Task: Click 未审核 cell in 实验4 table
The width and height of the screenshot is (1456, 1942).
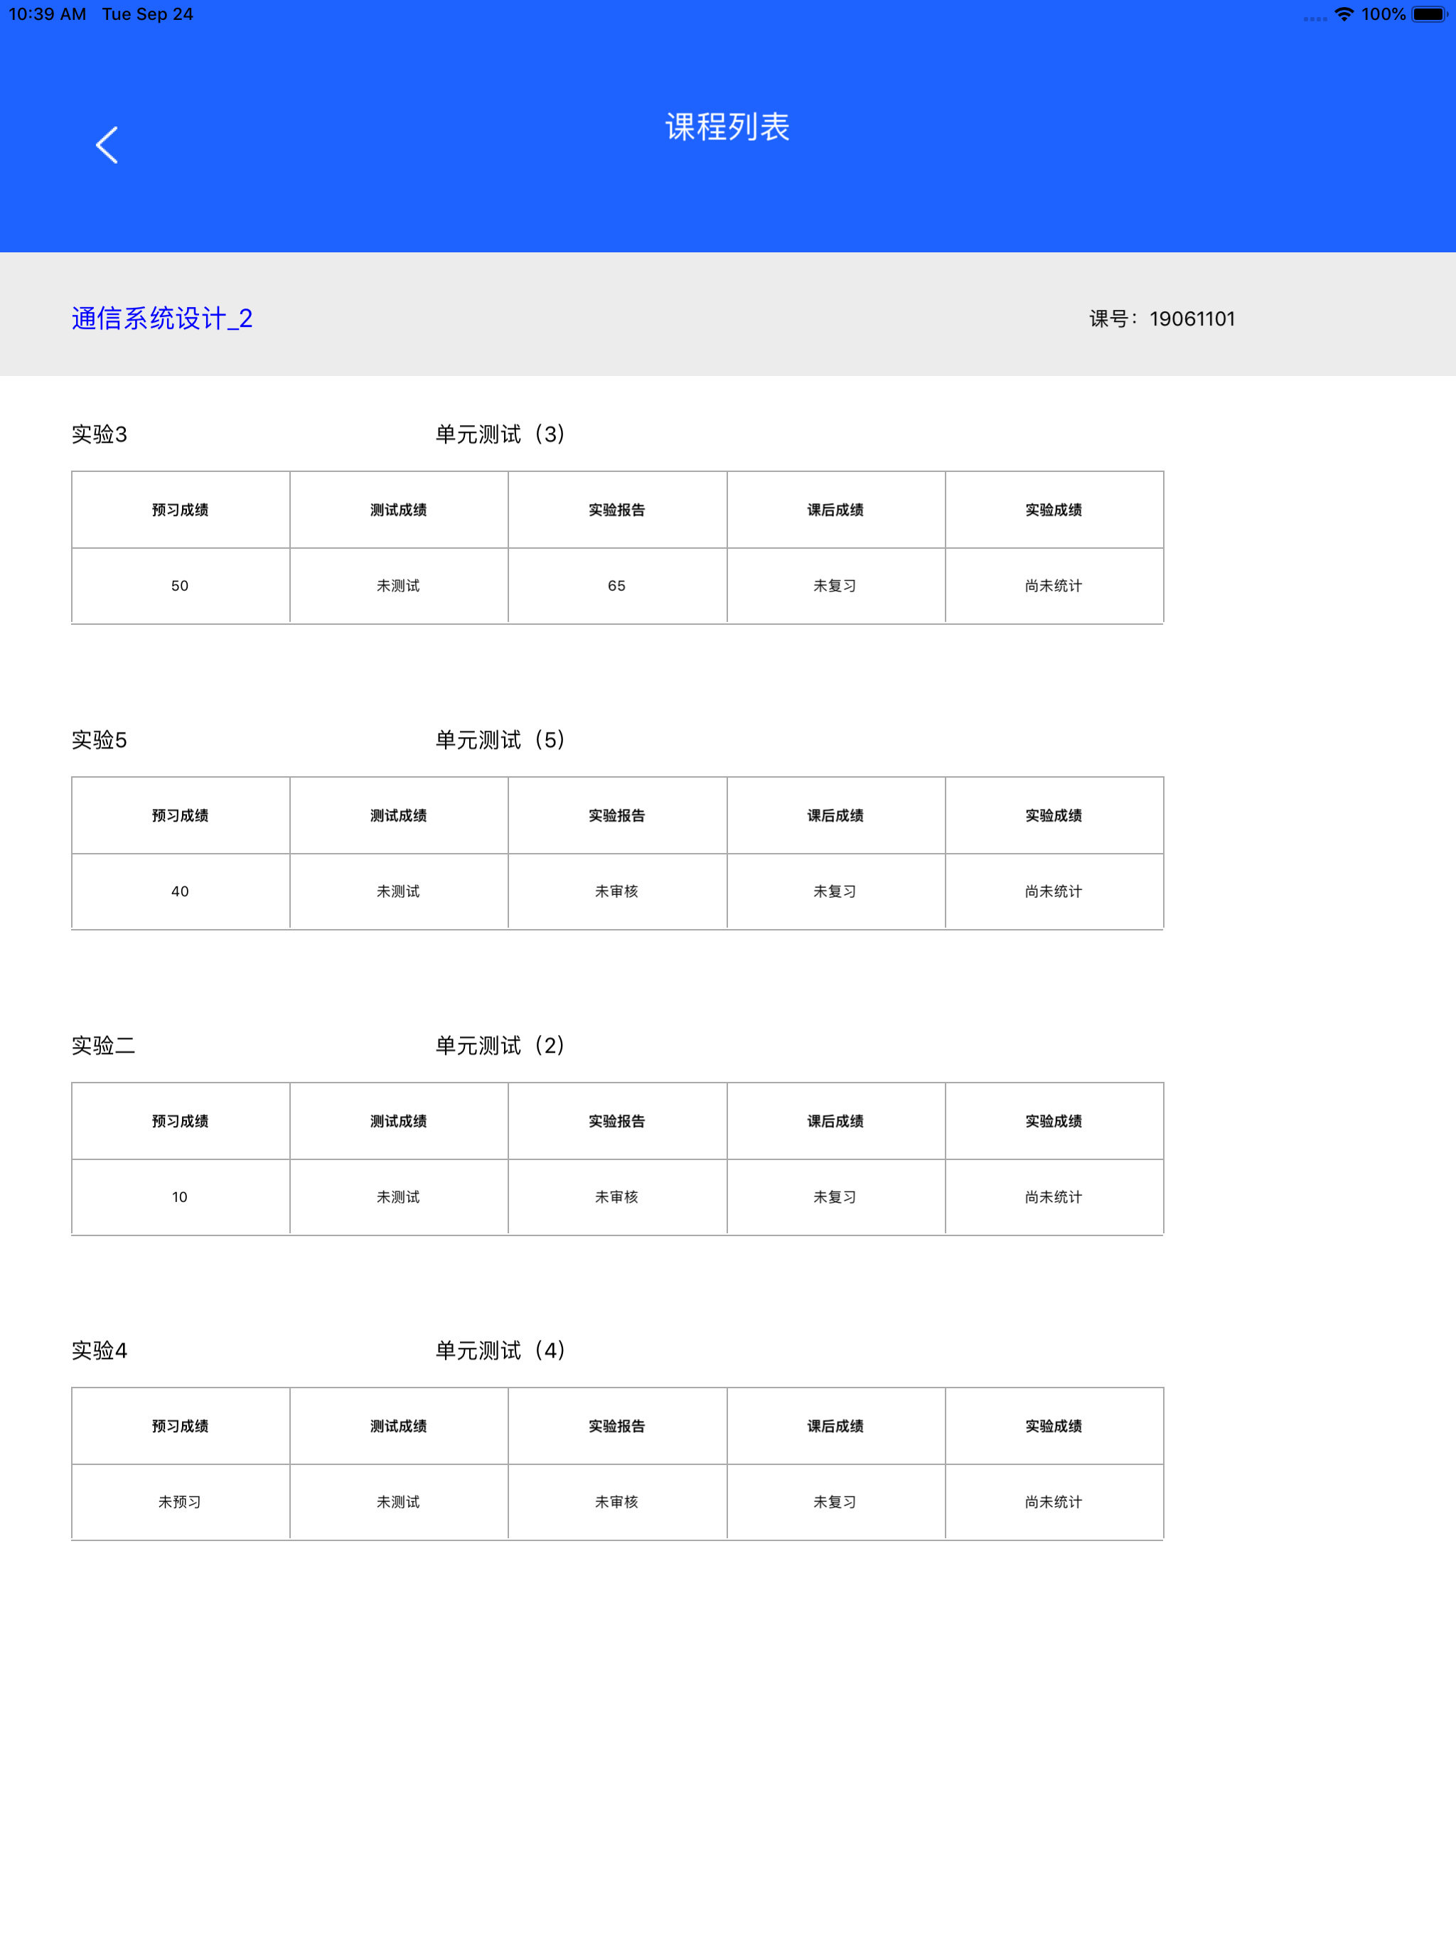Action: pyautogui.click(x=616, y=1502)
